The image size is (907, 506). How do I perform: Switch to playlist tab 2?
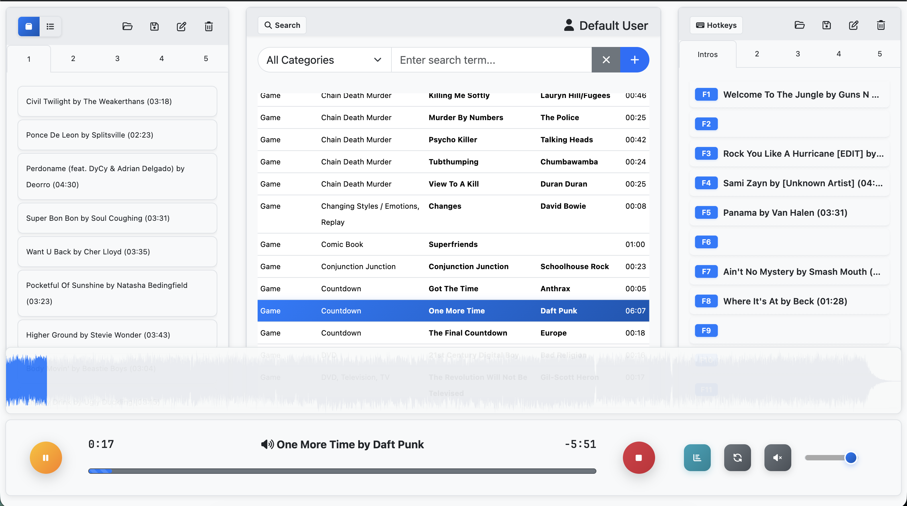point(73,58)
